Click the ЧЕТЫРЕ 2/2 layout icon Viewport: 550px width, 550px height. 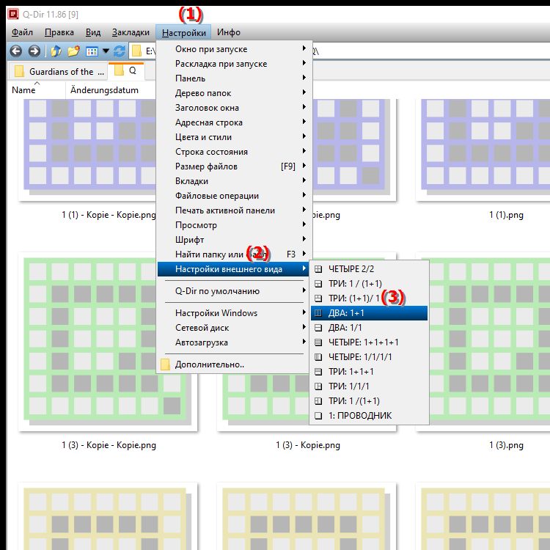(x=318, y=269)
